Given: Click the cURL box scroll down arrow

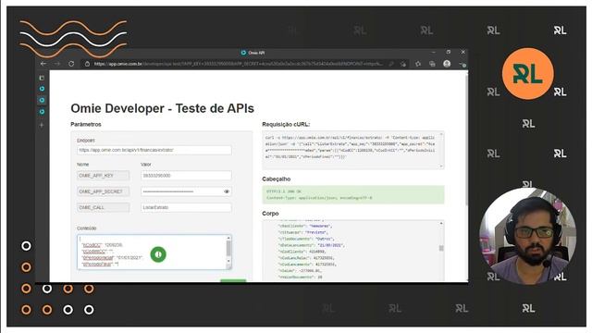Looking at the screenshot, I should 441,166.
